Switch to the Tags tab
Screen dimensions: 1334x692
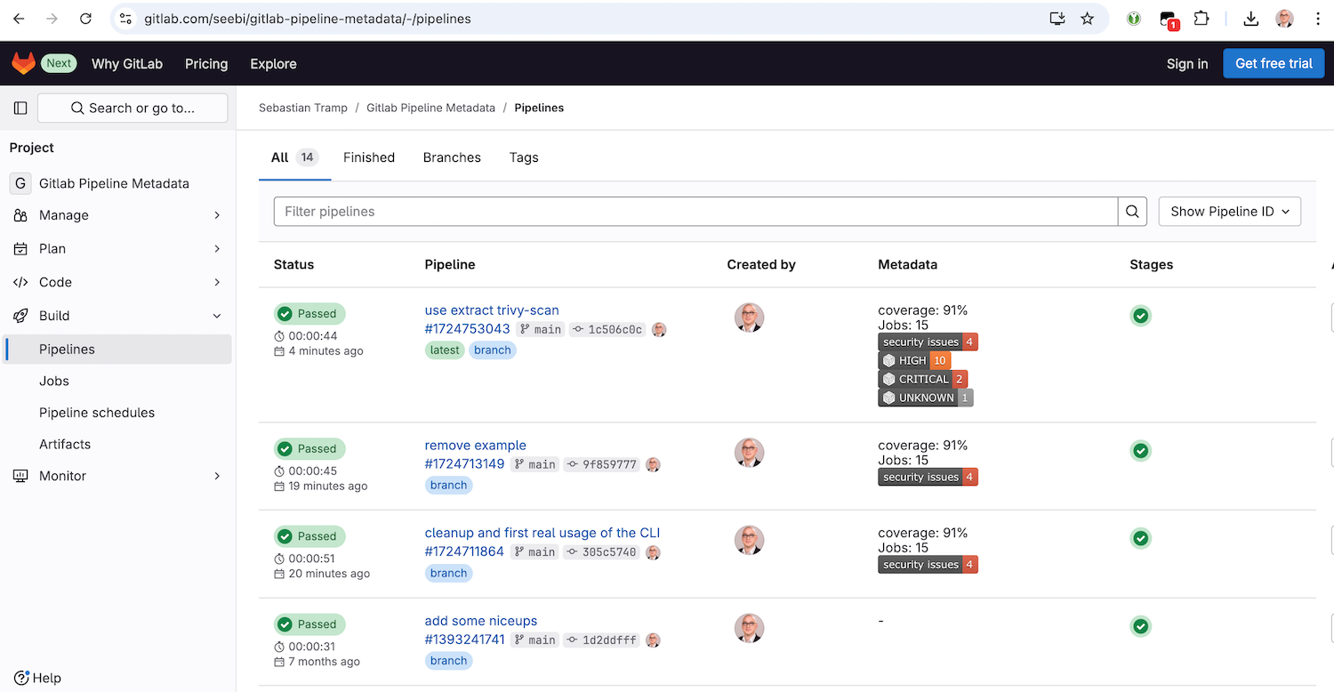[x=524, y=157]
